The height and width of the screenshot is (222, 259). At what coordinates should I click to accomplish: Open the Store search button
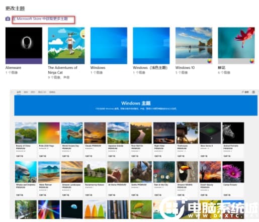(x=245, y=92)
